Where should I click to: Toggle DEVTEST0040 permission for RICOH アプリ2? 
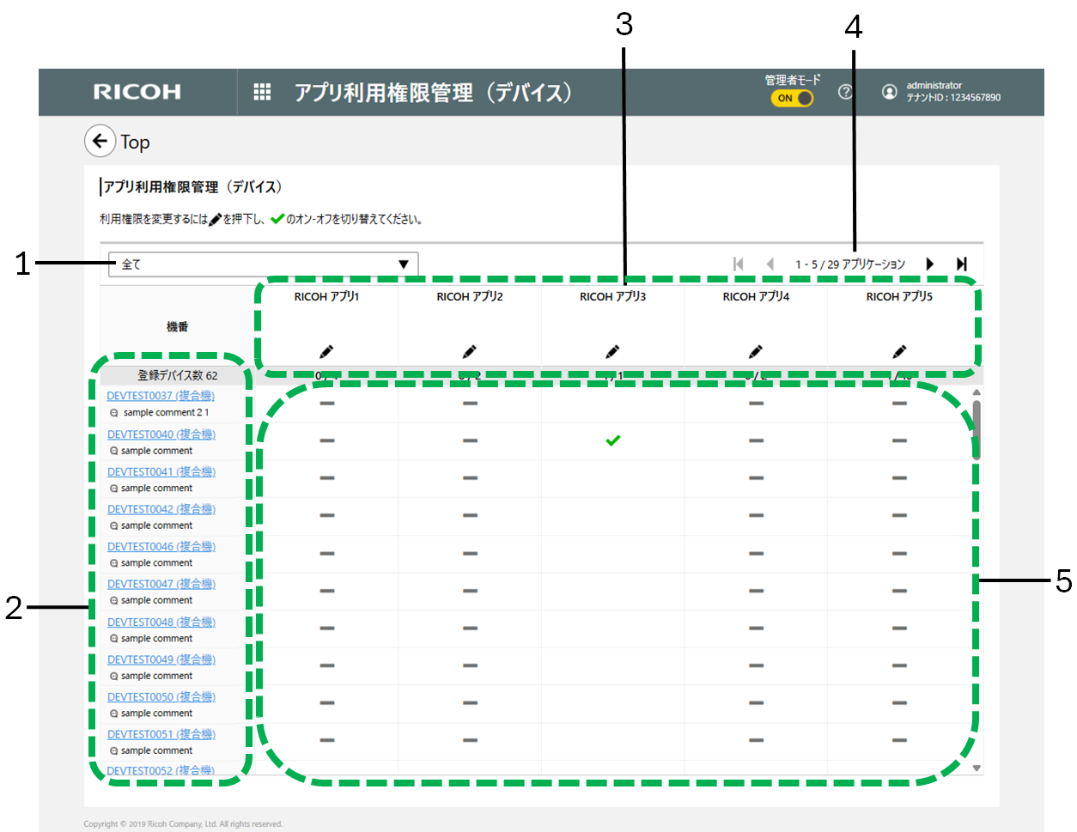tap(470, 440)
